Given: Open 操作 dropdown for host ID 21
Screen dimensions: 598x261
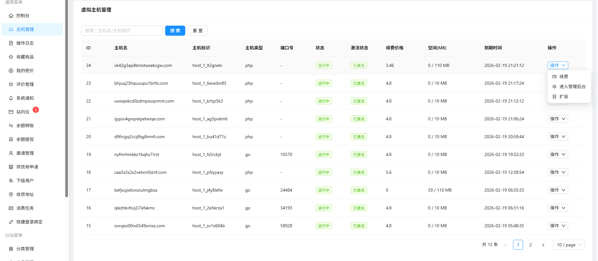Looking at the screenshot, I should [x=558, y=119].
